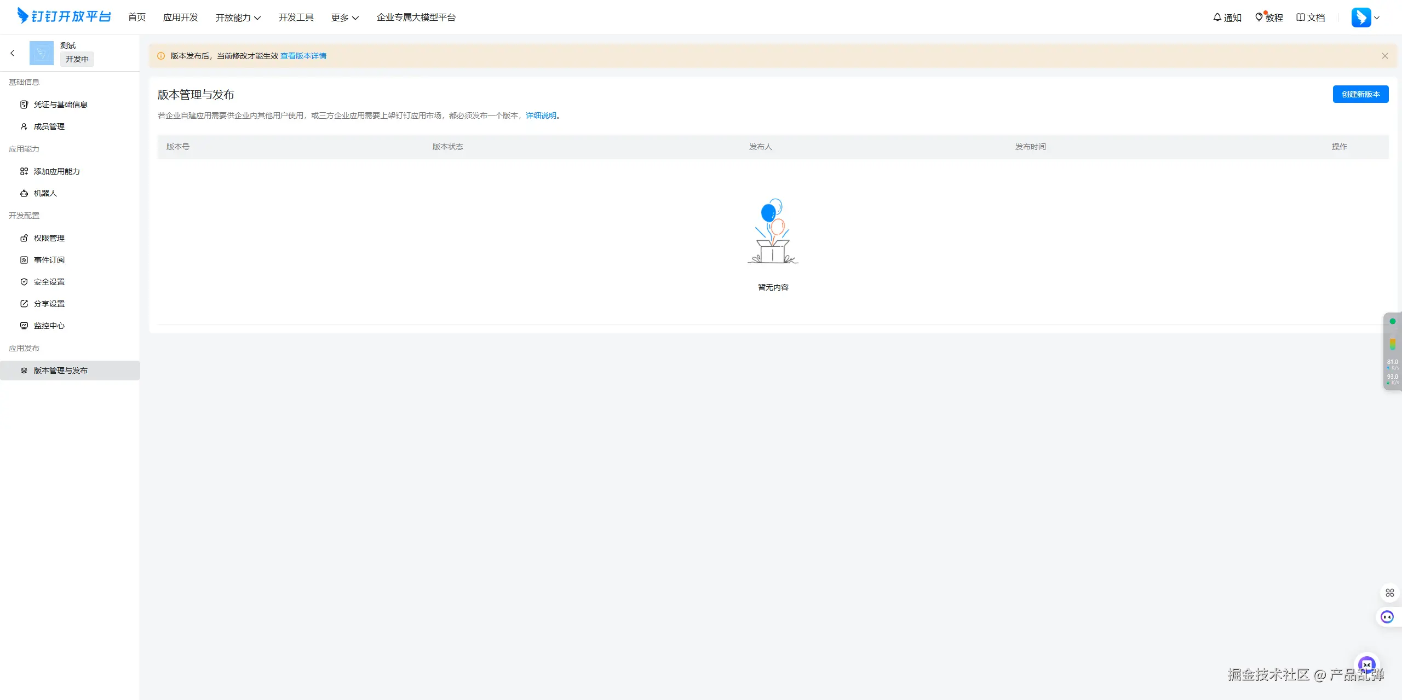
Task: Expand the Open Capabilities dropdown menu
Action: tap(238, 18)
